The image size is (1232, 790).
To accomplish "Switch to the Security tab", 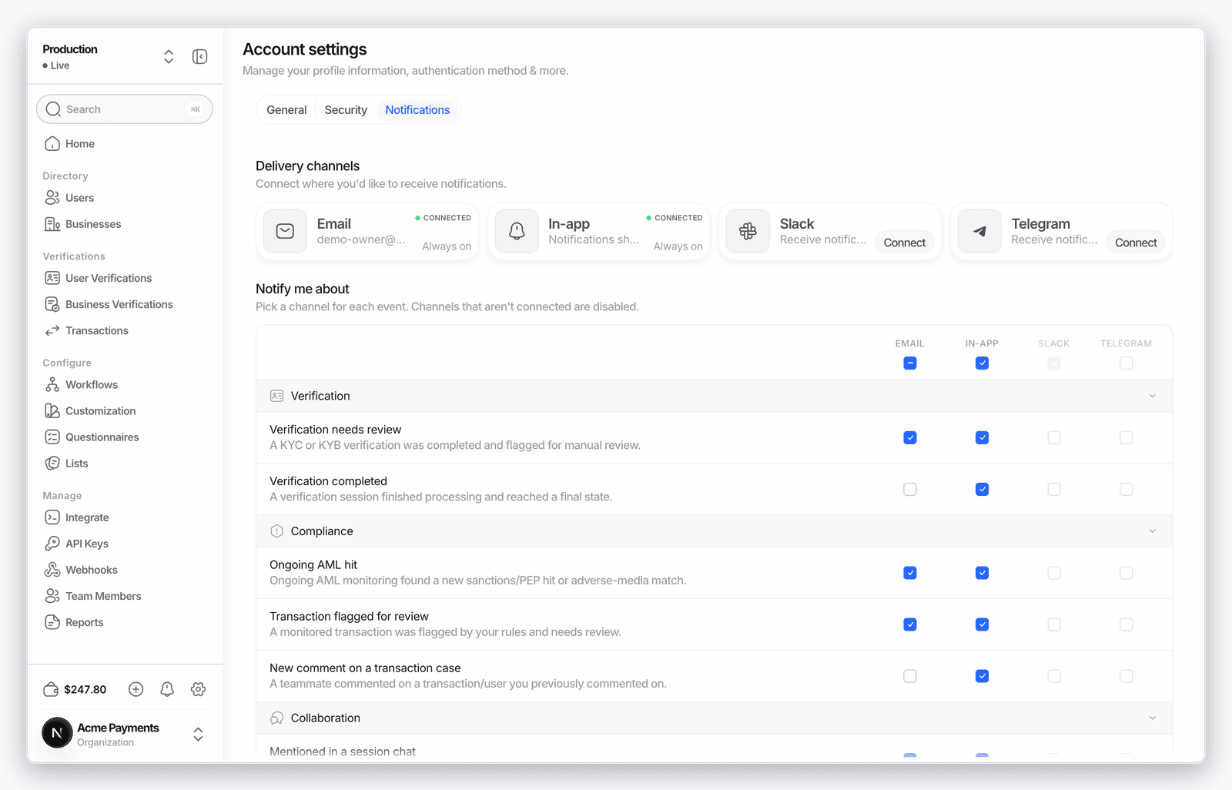I will click(x=346, y=110).
